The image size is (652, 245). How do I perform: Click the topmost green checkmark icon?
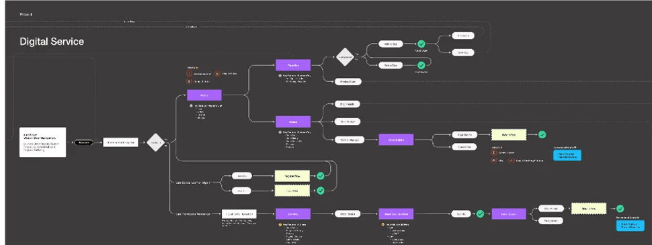pos(421,44)
